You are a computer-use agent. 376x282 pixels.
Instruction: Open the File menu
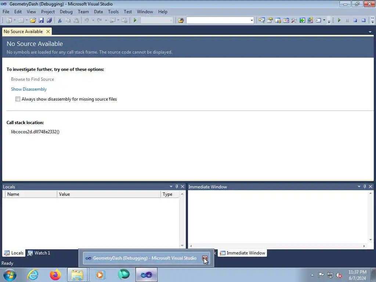[6, 12]
